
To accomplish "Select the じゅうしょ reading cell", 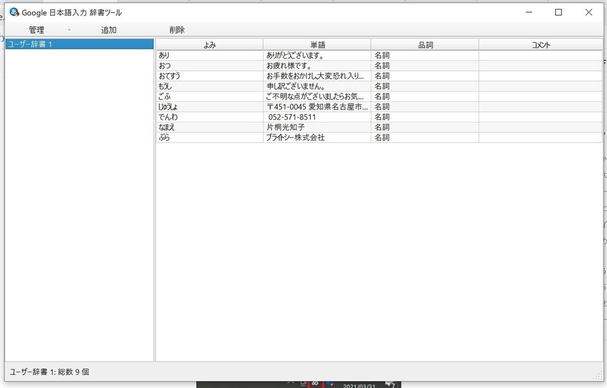I will [209, 107].
